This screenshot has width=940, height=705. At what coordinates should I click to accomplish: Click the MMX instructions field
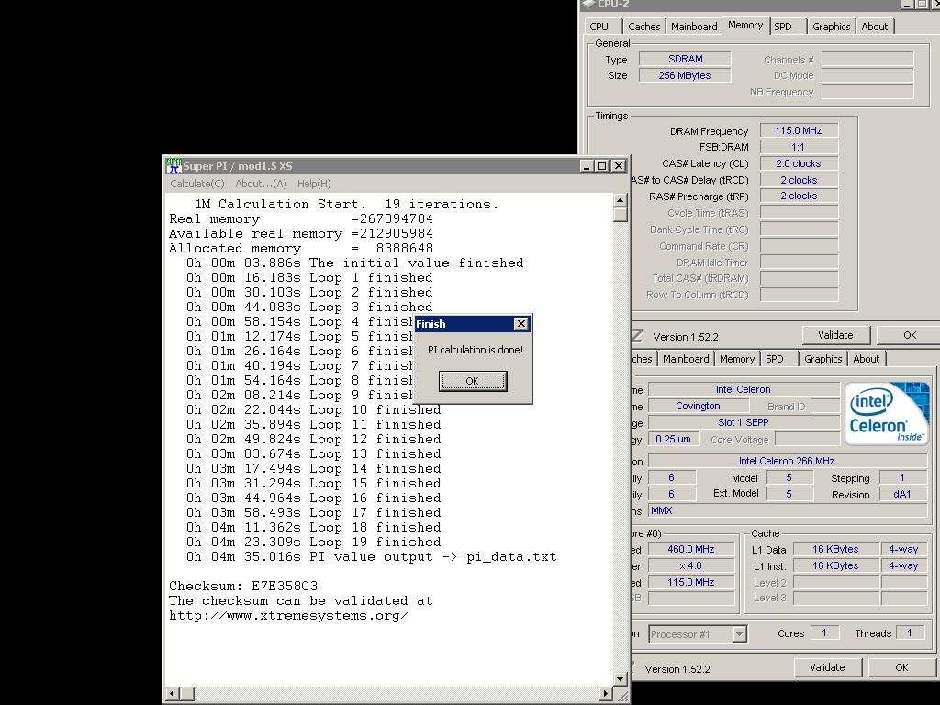(x=787, y=510)
